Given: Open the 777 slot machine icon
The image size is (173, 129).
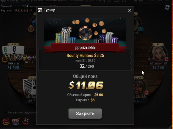Looking at the screenshot, I should [x=16, y=121].
